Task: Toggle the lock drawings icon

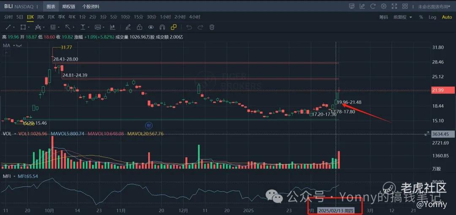Action: pyautogui.click(x=139, y=27)
